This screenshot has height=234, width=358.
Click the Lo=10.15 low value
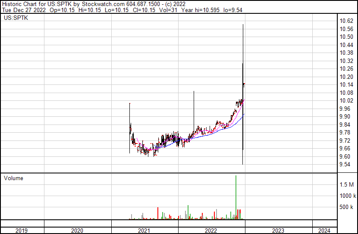click(116, 10)
